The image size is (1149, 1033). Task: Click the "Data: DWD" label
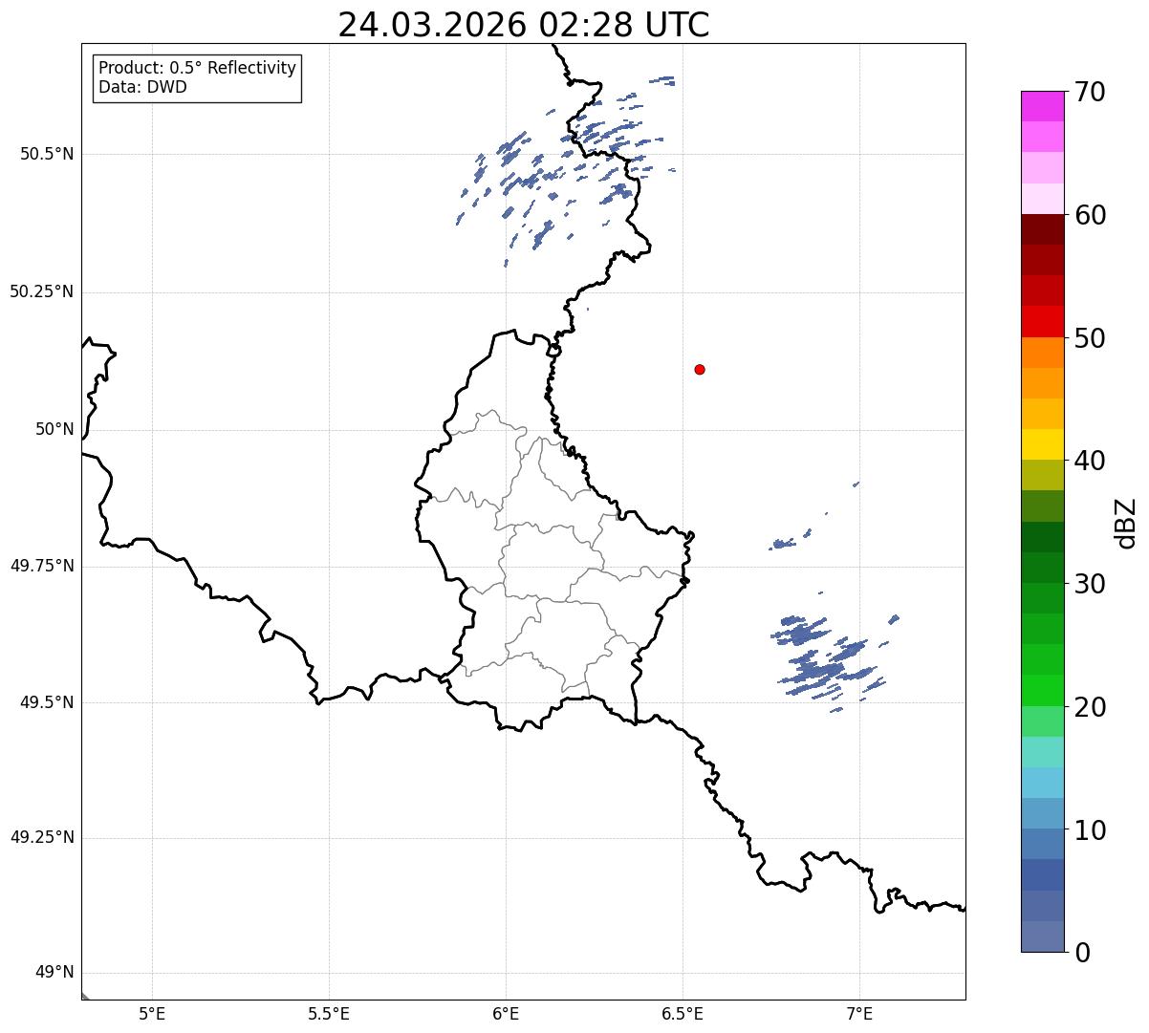coord(142,87)
